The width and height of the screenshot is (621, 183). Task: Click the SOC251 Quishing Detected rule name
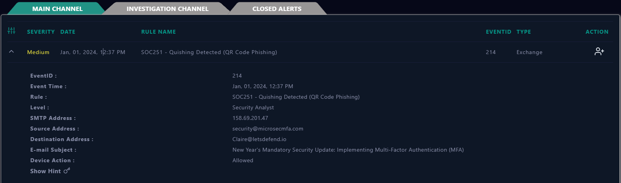tap(209, 52)
